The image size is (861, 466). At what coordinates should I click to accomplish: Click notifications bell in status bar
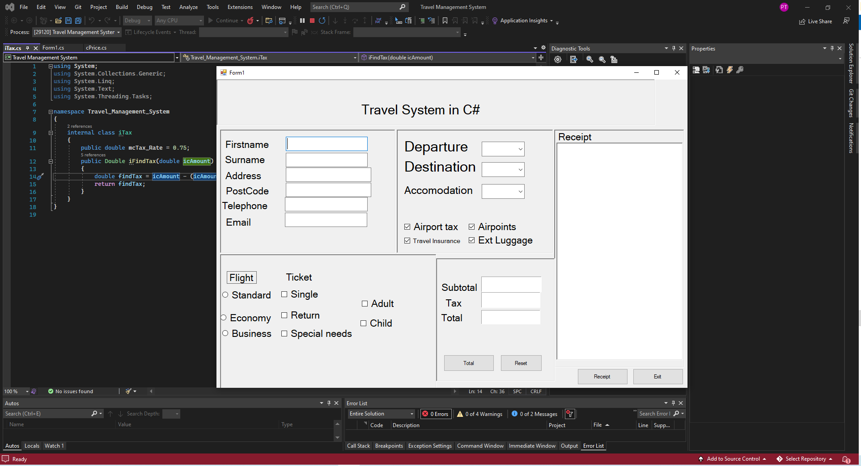click(x=846, y=459)
